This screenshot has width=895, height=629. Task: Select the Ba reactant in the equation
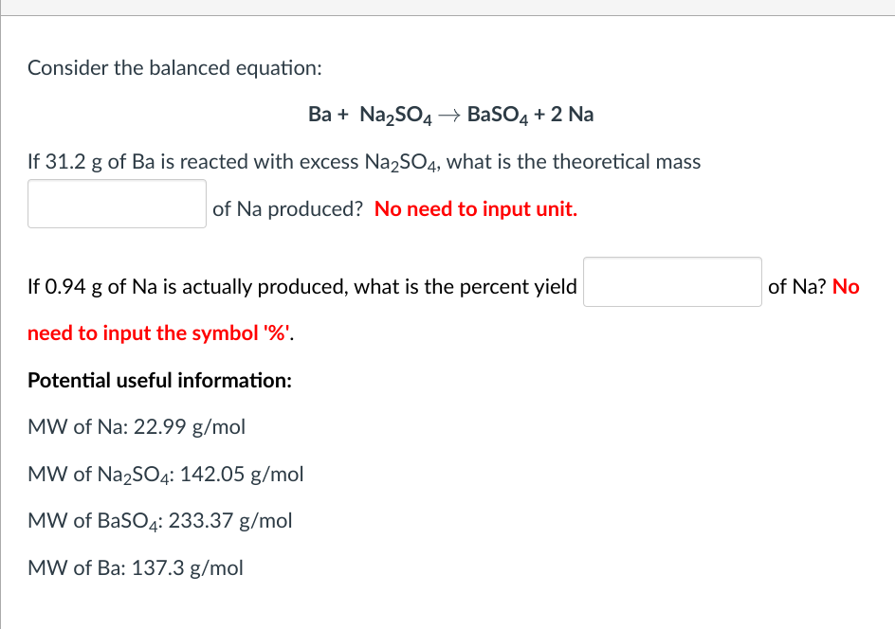pyautogui.click(x=320, y=115)
